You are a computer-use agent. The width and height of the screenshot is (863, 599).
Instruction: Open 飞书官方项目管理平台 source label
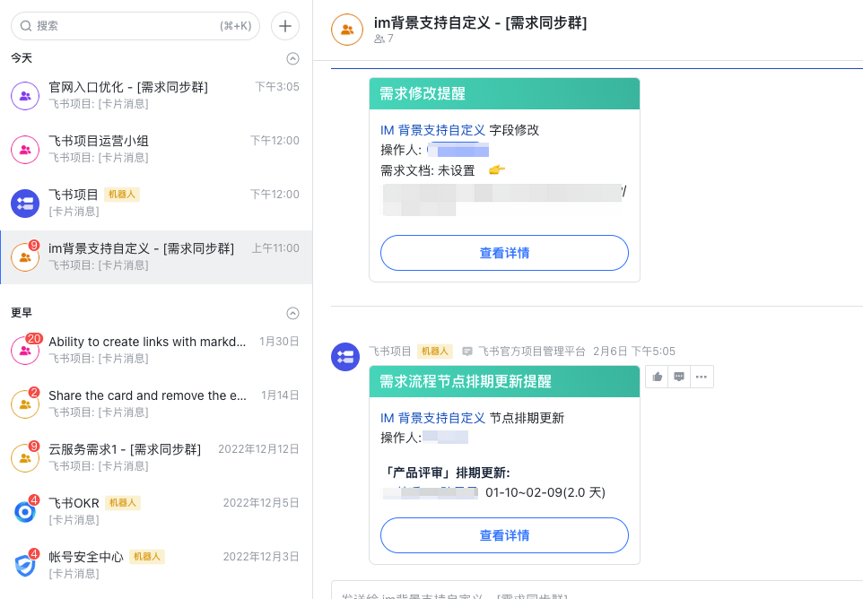tap(532, 351)
